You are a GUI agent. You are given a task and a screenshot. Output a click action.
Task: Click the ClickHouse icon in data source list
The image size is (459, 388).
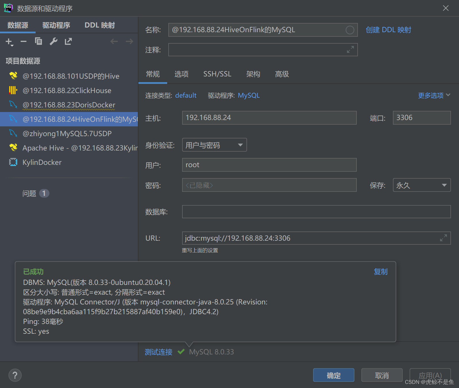tap(13, 90)
